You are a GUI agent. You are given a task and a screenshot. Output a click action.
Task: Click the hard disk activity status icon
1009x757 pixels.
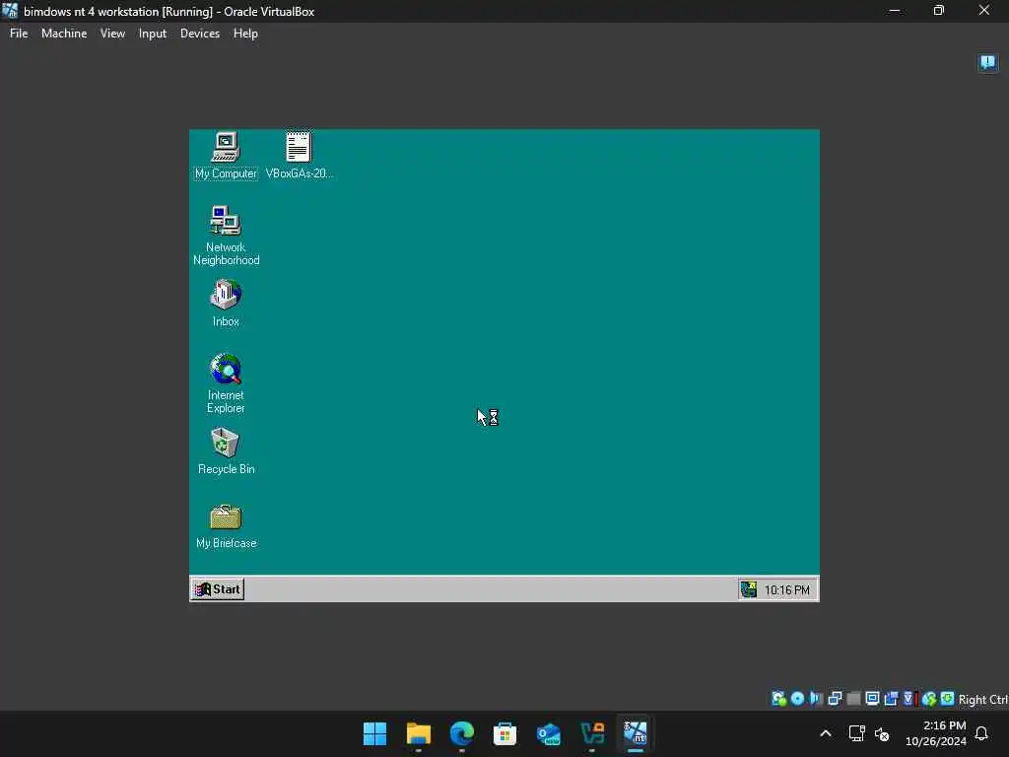click(x=778, y=699)
